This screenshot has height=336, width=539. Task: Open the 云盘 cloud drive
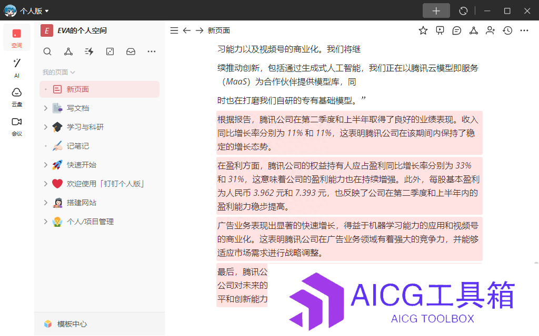(x=16, y=97)
